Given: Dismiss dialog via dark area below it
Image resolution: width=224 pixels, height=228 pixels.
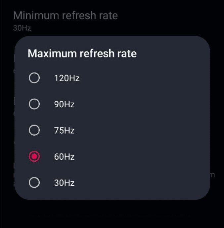Looking at the screenshot, I should coord(112,214).
